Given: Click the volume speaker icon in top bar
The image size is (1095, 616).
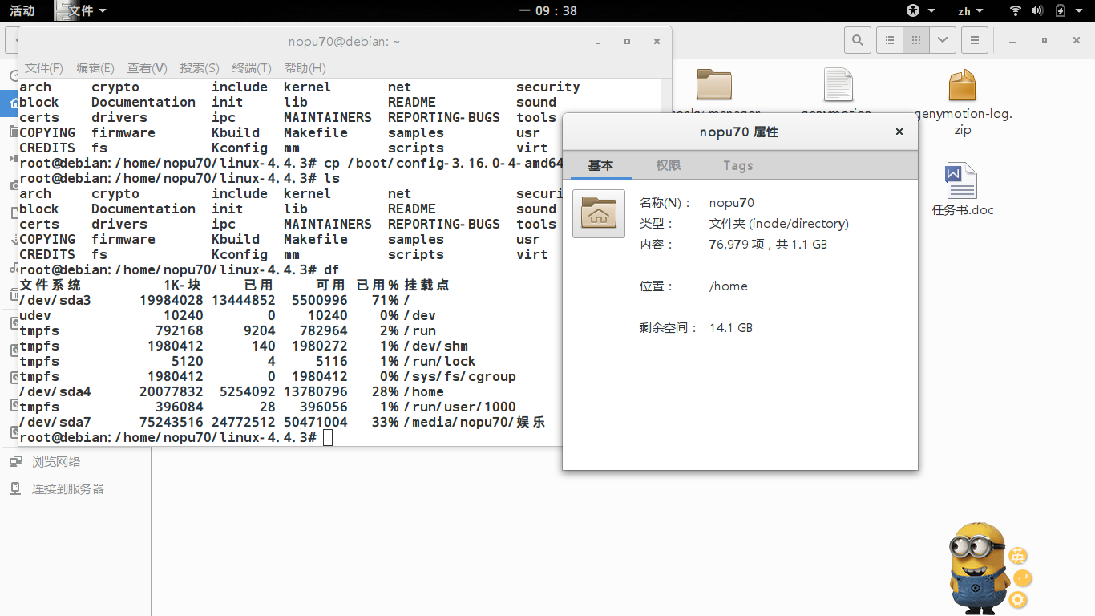Looking at the screenshot, I should point(1036,10).
